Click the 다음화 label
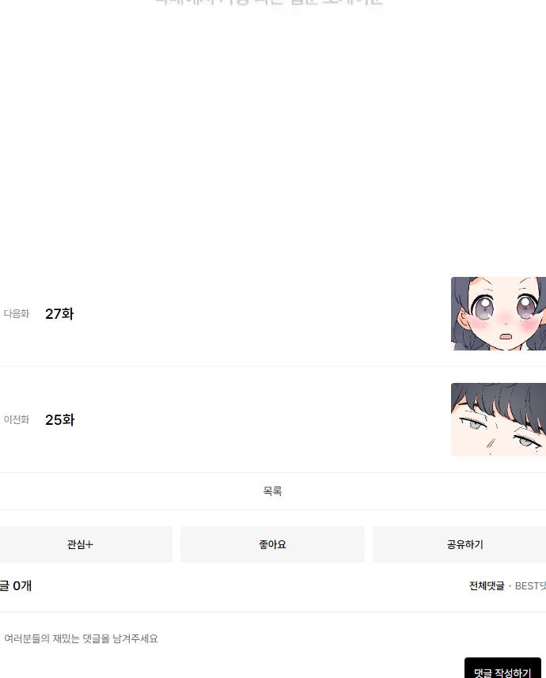This screenshot has height=678, width=546. coord(17,313)
